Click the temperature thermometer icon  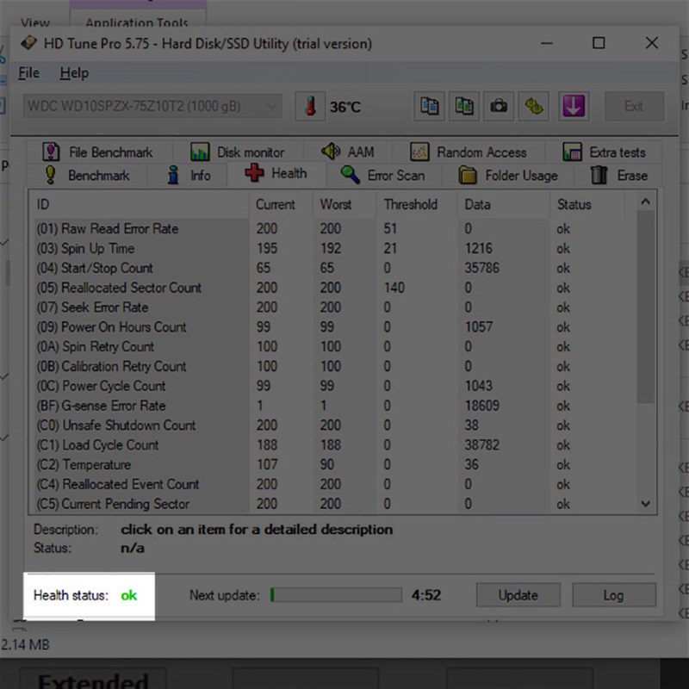pyautogui.click(x=310, y=106)
